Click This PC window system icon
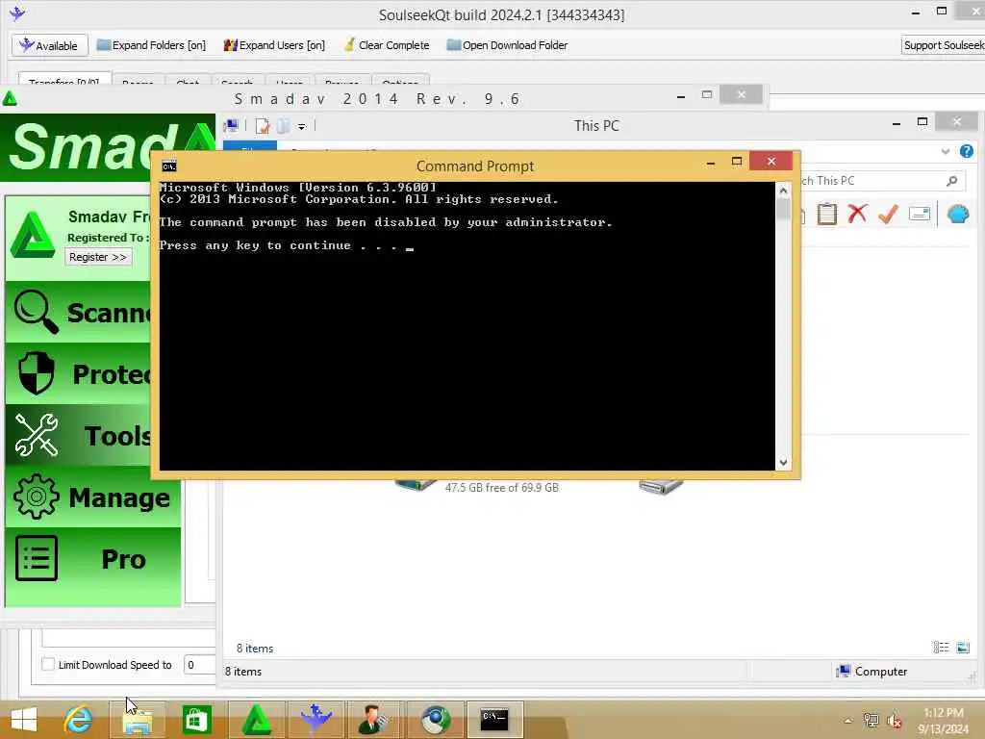 [x=231, y=126]
